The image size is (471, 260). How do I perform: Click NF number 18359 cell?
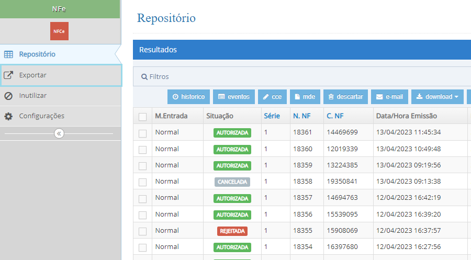[x=302, y=165]
